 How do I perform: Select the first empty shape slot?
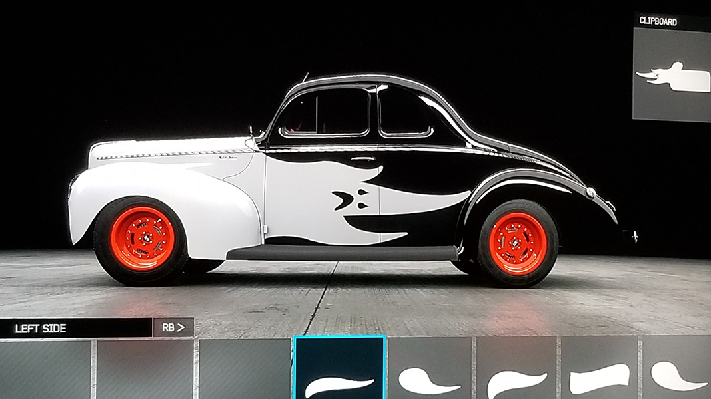(x=45, y=370)
